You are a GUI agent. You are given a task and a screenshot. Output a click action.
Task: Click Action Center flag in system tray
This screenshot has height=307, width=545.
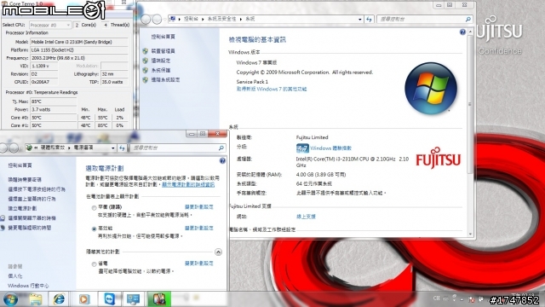coord(472,299)
